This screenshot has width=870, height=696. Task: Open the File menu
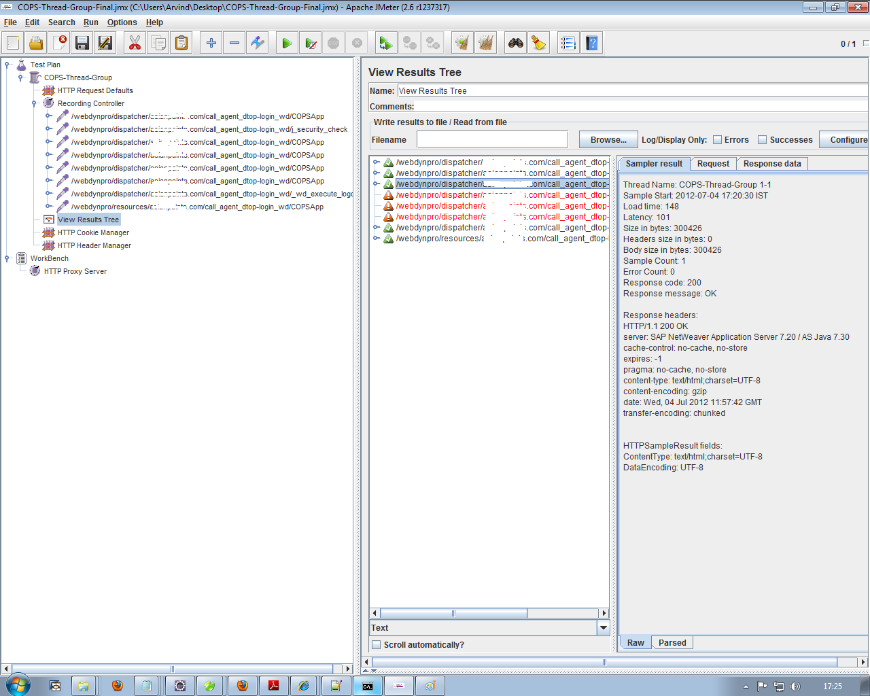[x=10, y=22]
